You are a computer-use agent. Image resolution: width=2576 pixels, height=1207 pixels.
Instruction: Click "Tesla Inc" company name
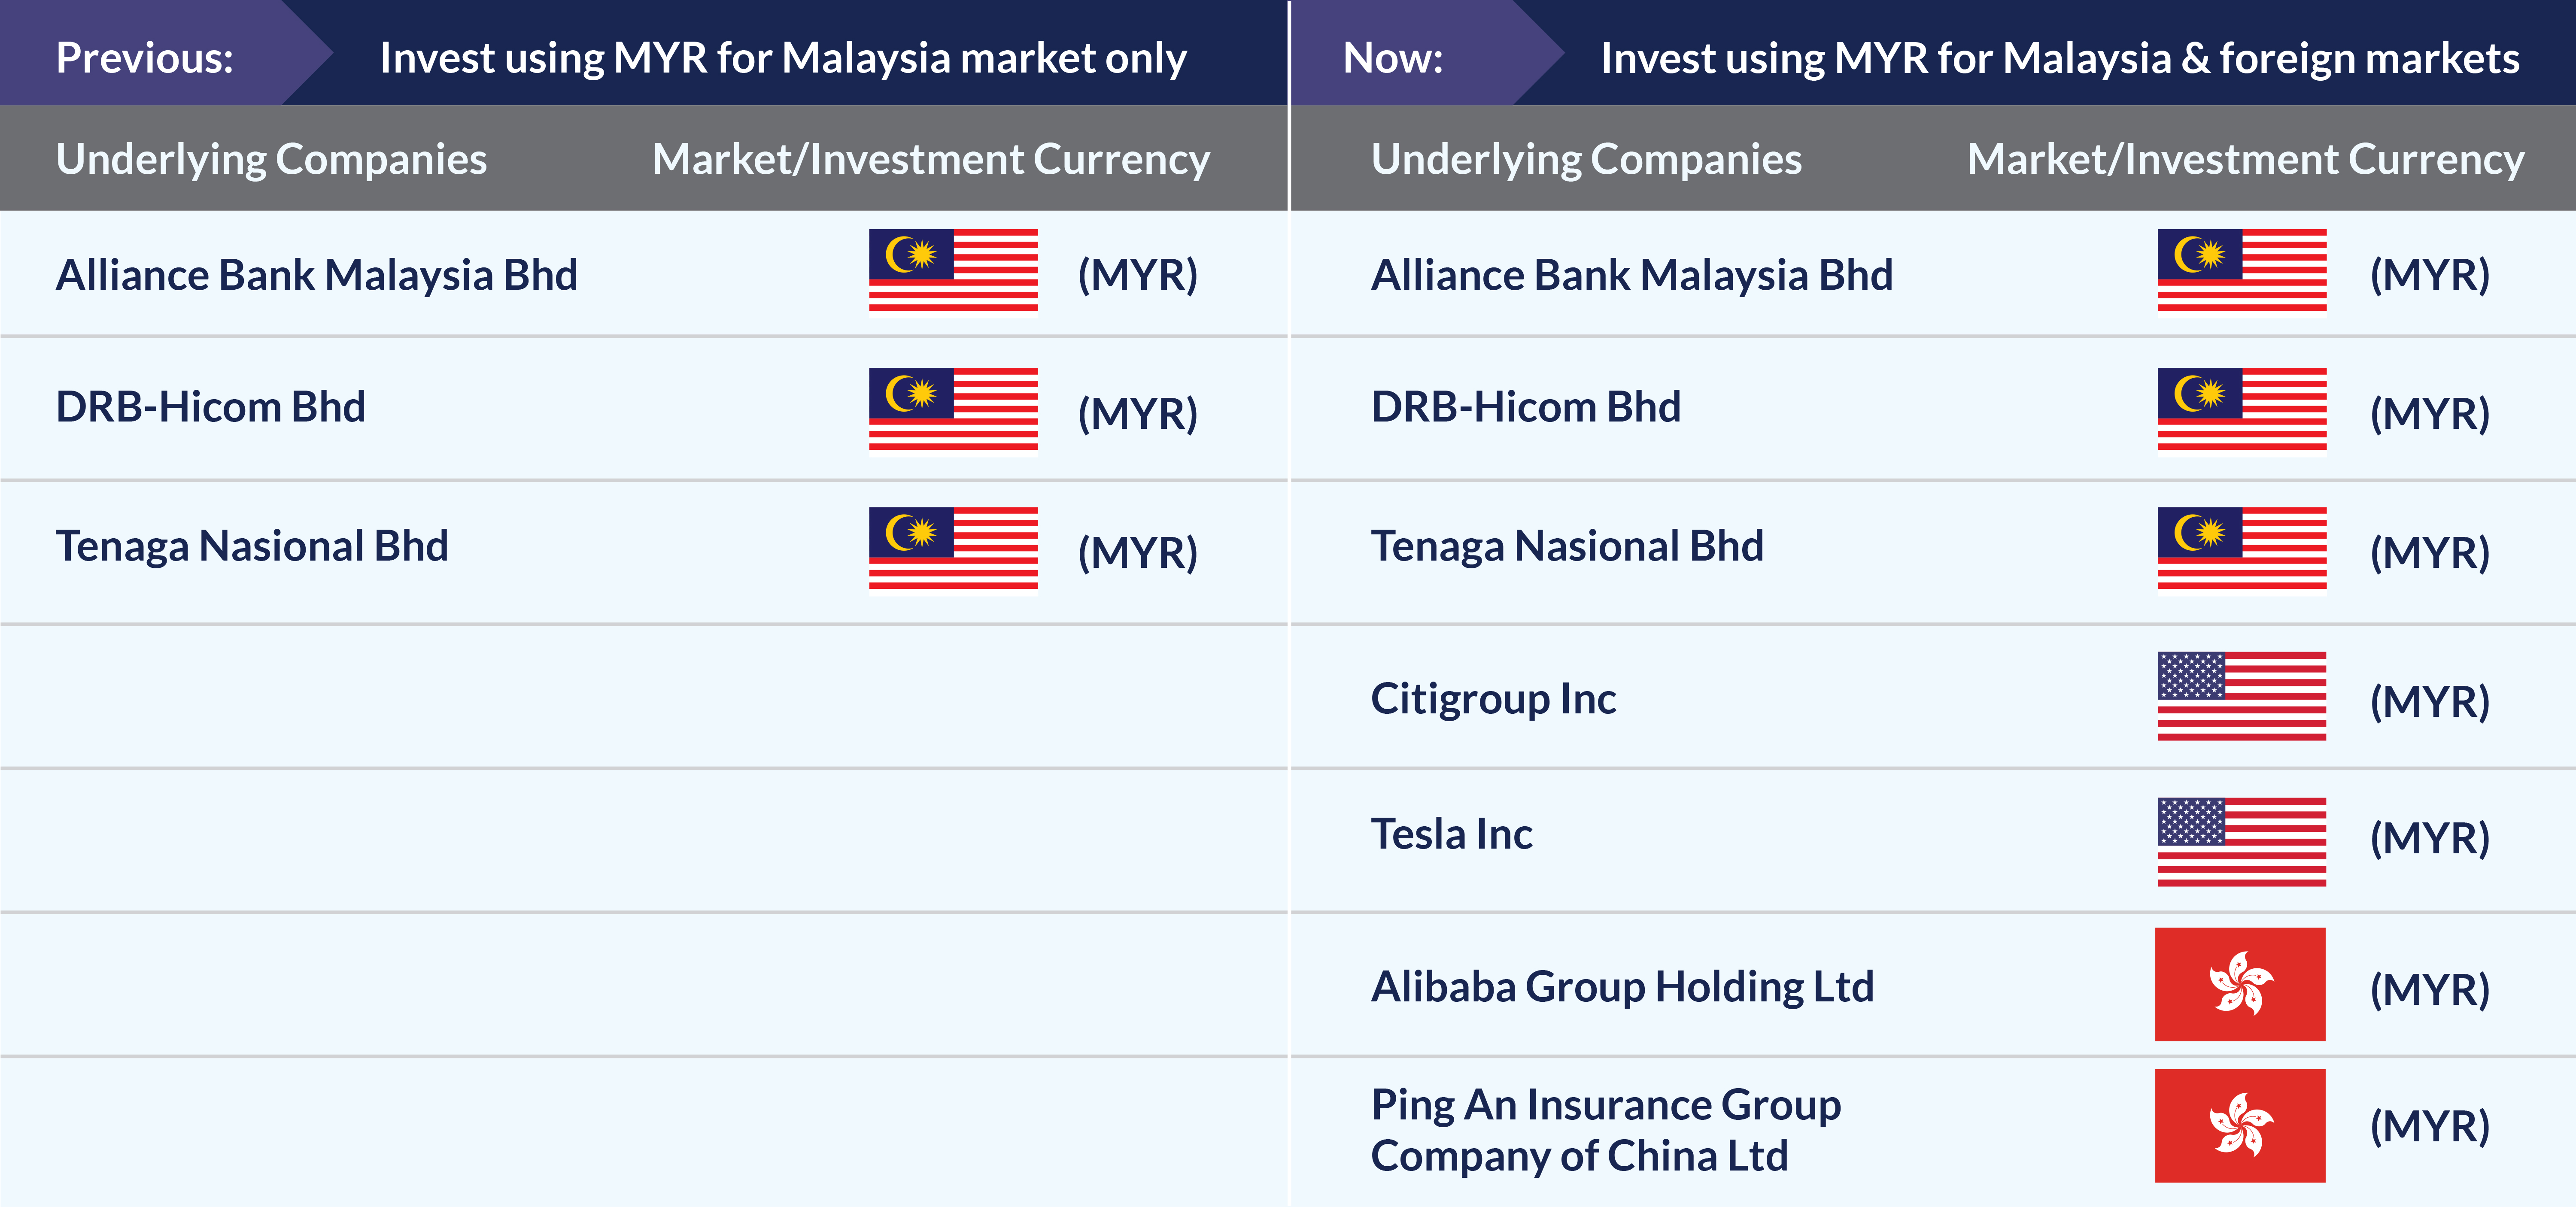[x=1451, y=834]
